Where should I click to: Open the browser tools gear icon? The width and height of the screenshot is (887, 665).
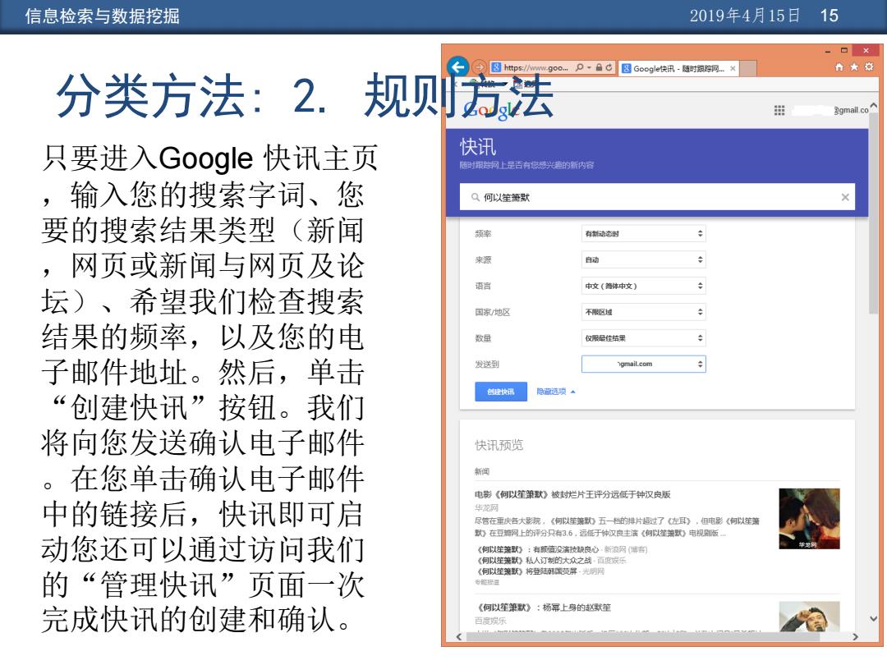870,66
